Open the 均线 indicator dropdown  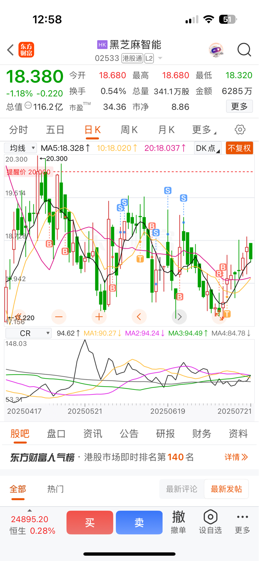click(x=21, y=148)
